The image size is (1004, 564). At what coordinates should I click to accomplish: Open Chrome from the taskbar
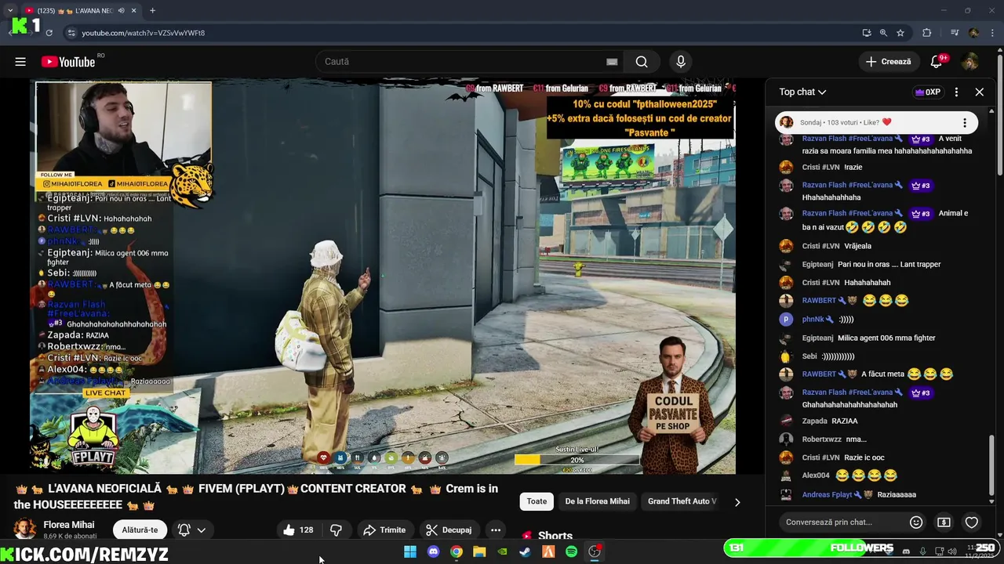pyautogui.click(x=456, y=551)
